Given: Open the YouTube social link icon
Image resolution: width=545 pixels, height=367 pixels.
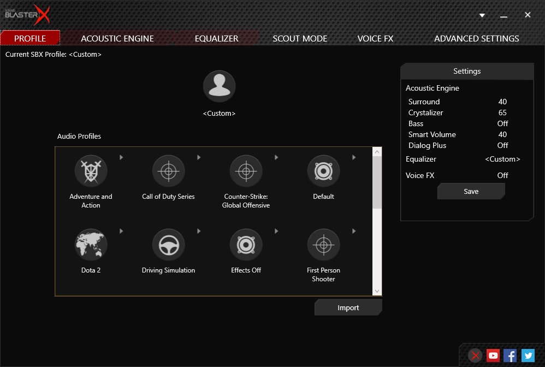Looking at the screenshot, I should tap(493, 356).
